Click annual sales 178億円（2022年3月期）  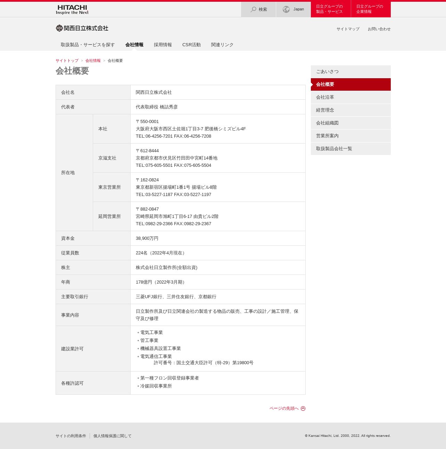(161, 282)
